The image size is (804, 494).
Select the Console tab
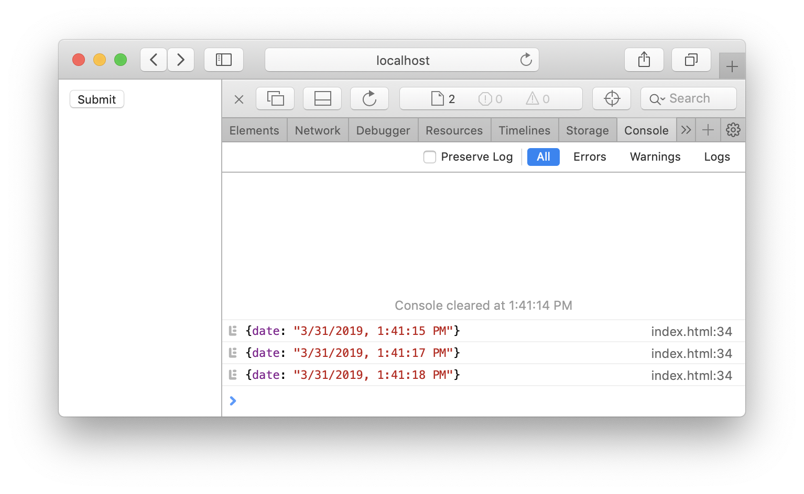pyautogui.click(x=646, y=130)
